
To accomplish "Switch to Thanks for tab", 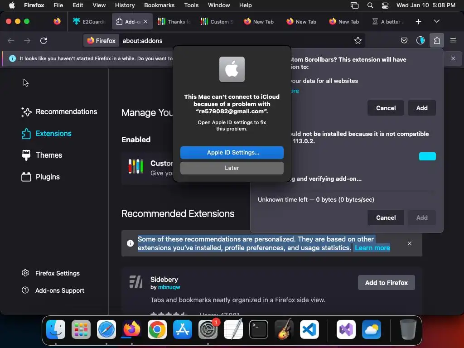I will pyautogui.click(x=174, y=22).
